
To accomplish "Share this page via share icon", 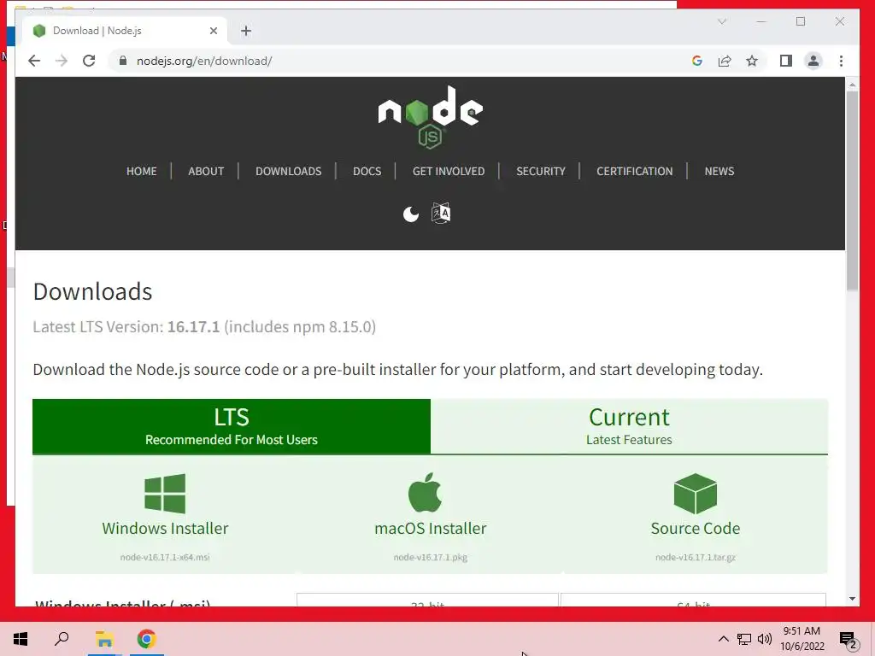I will [725, 61].
